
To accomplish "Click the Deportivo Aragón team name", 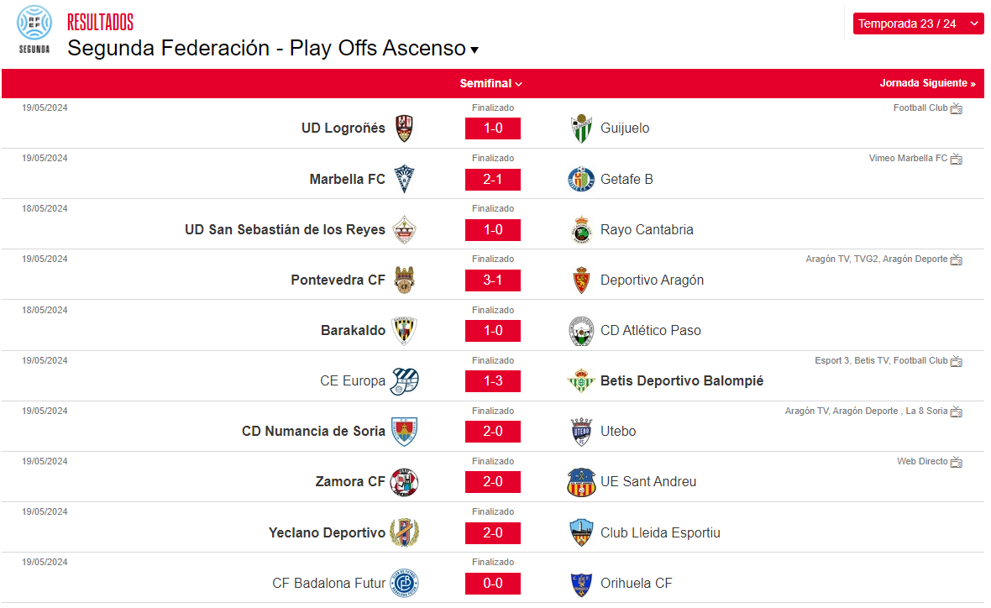I will [652, 280].
